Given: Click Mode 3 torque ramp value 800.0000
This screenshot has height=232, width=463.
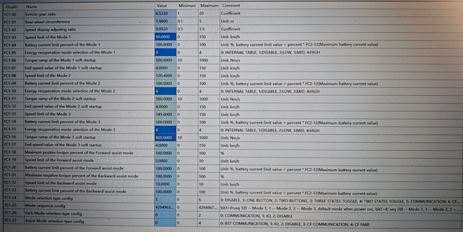Looking at the screenshot, I should pyautogui.click(x=165, y=138).
